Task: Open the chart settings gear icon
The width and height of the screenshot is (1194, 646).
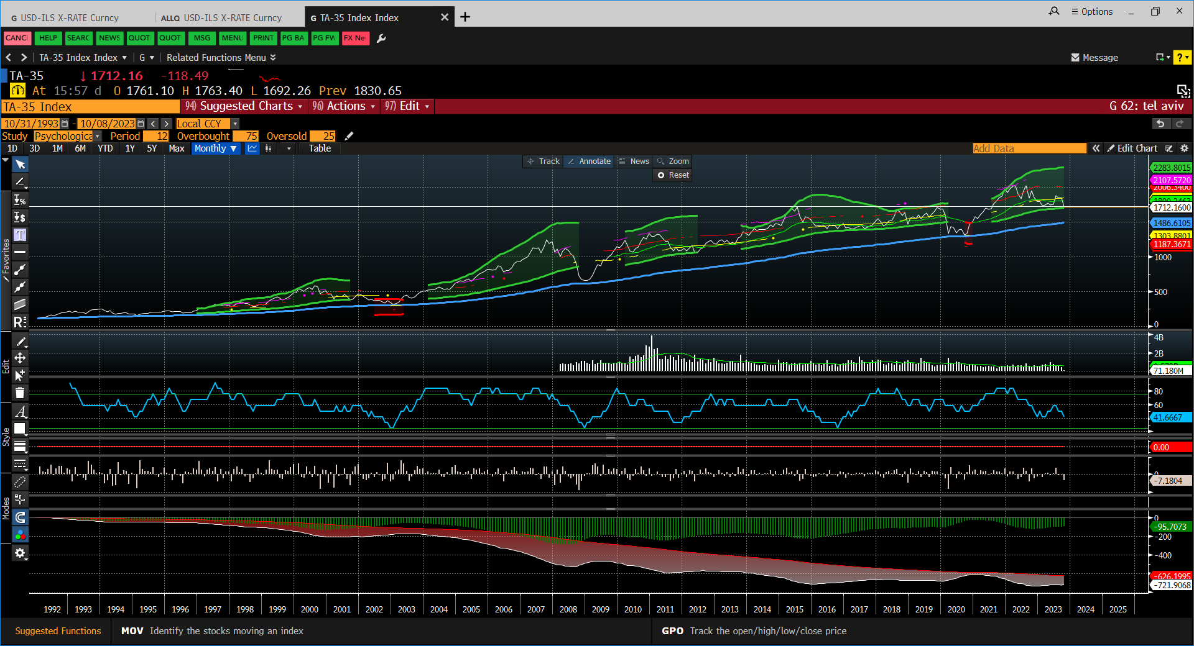Action: [1184, 148]
